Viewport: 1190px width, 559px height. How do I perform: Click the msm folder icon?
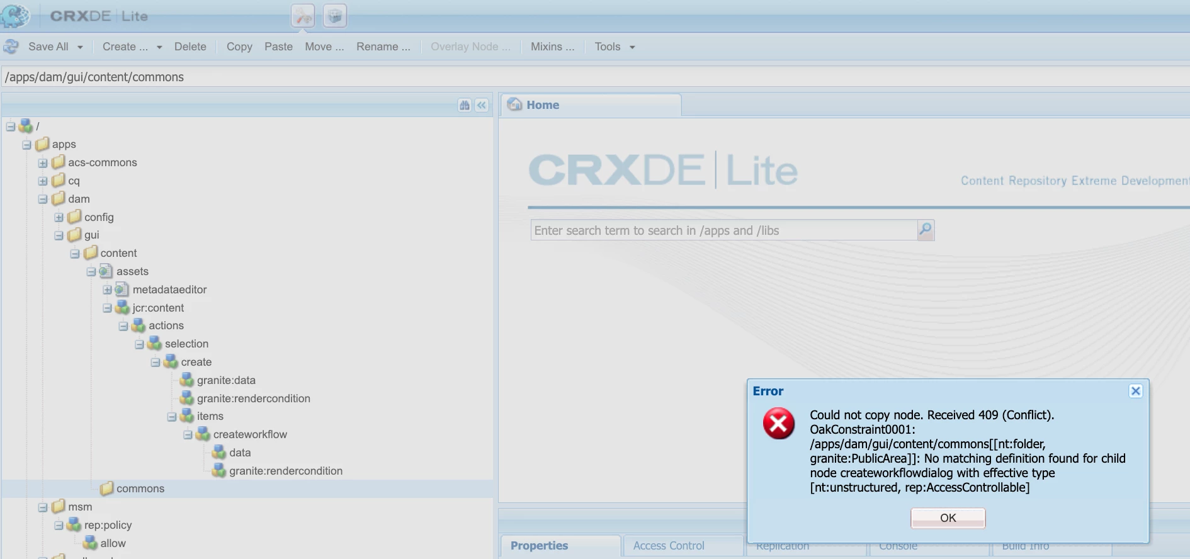59,507
